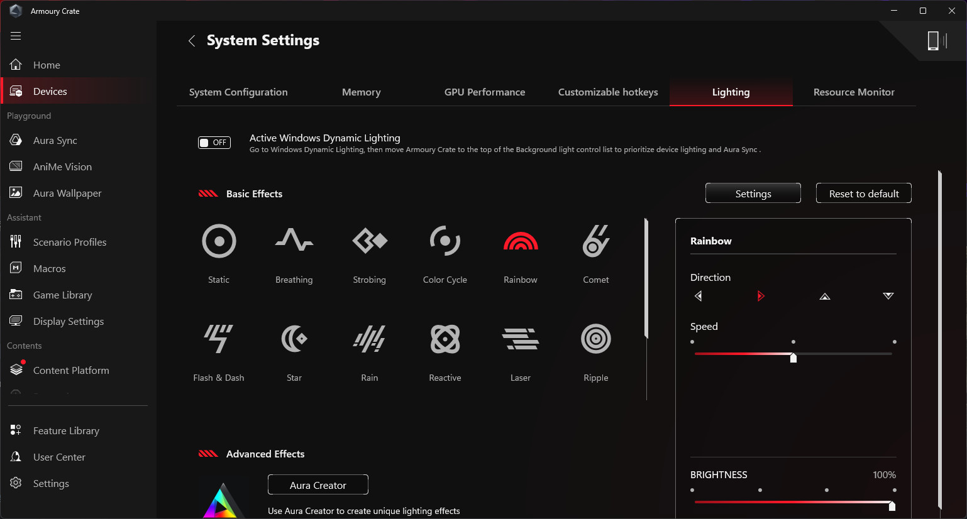The height and width of the screenshot is (519, 967).
Task: Open Scenario Profiles
Action: (x=78, y=242)
